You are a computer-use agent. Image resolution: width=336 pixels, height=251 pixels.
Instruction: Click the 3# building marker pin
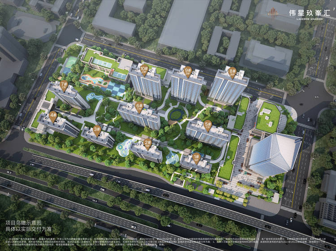97,131
